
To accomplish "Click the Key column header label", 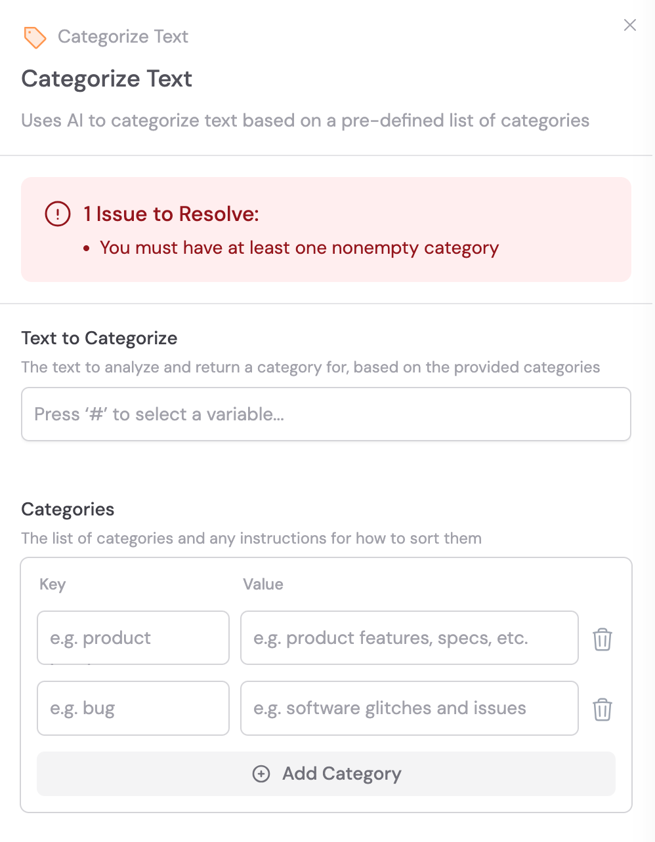I will (52, 584).
